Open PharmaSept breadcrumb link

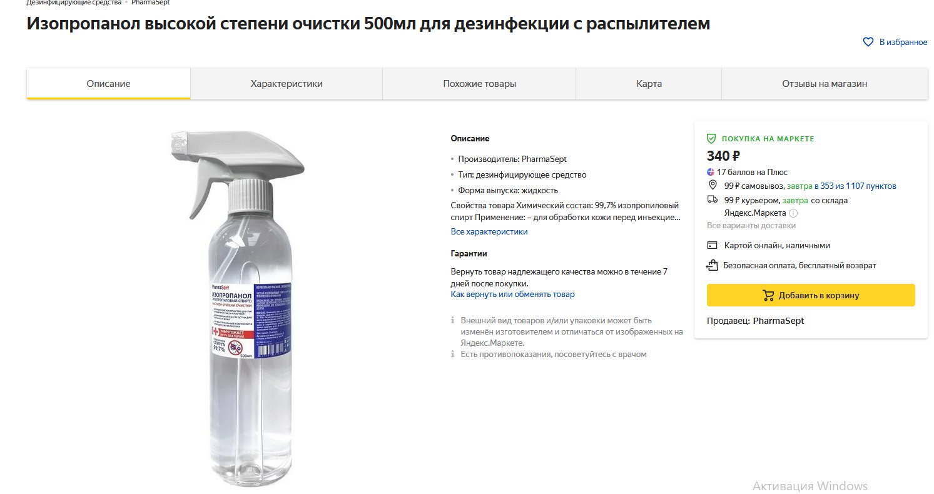click(151, 3)
